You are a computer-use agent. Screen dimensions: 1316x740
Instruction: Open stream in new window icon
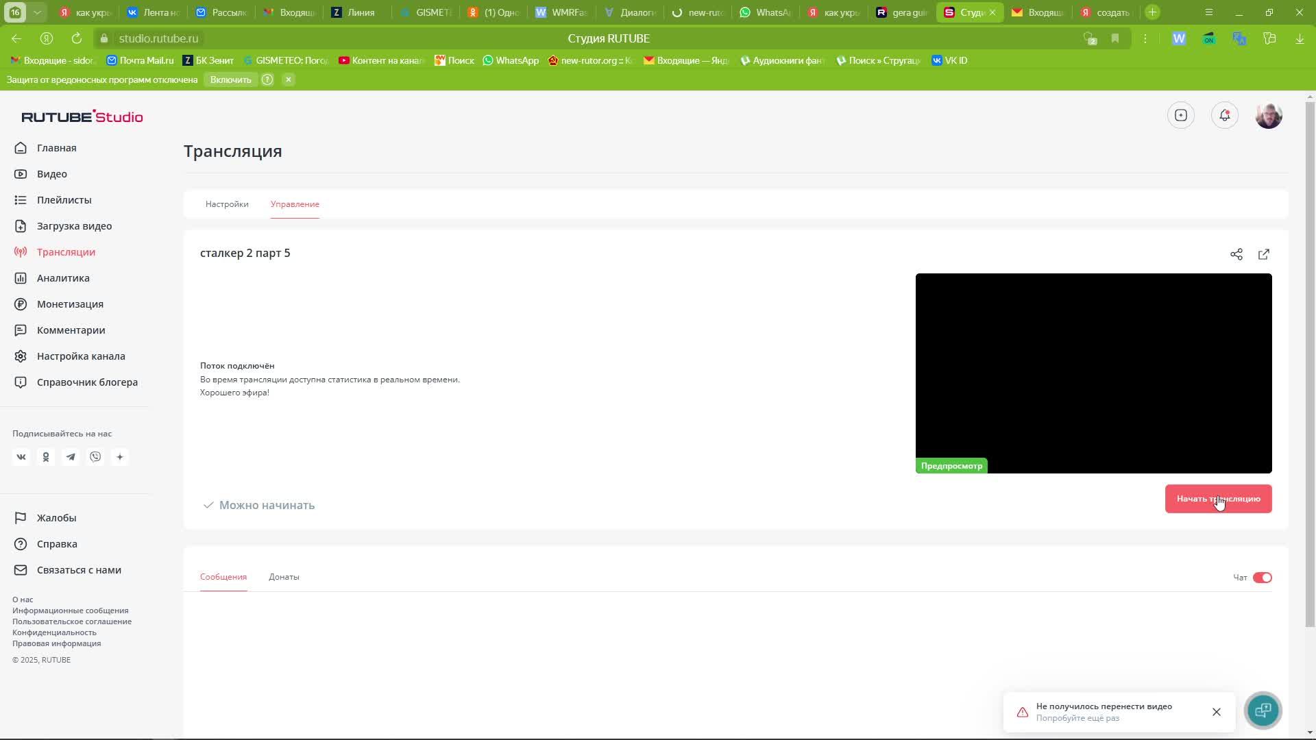click(x=1263, y=254)
